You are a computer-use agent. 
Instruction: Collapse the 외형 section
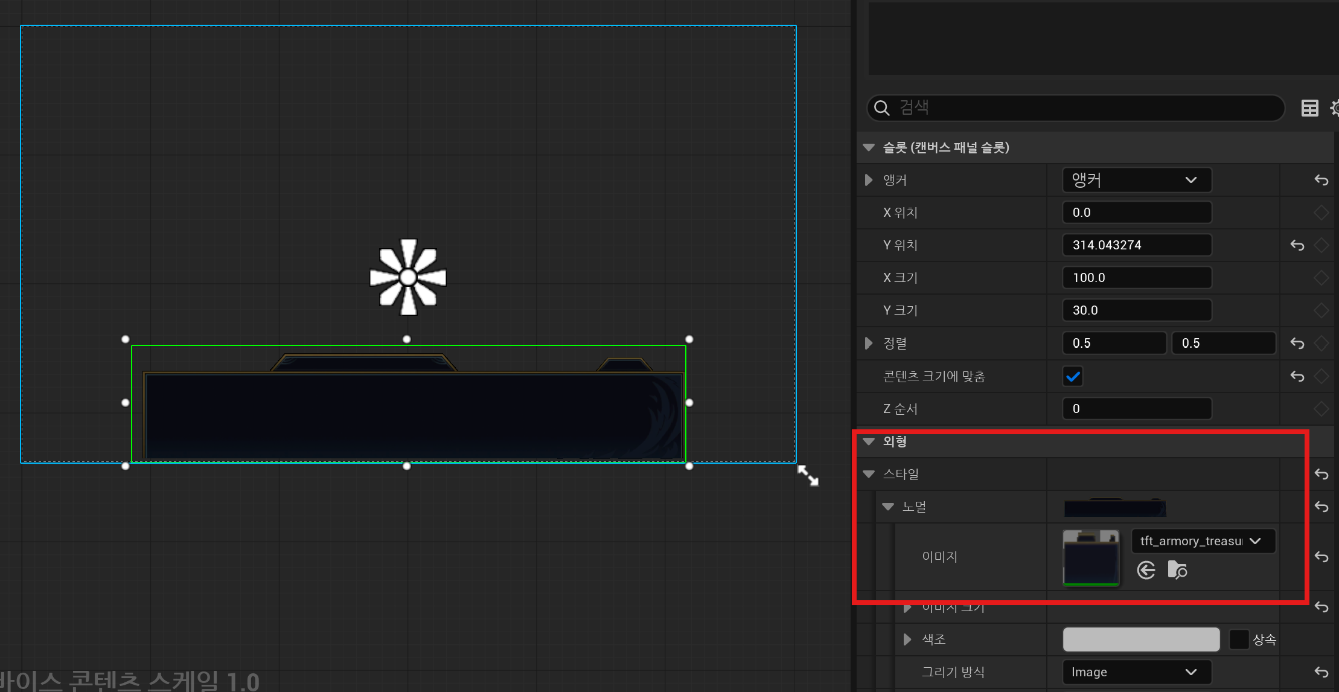869,441
